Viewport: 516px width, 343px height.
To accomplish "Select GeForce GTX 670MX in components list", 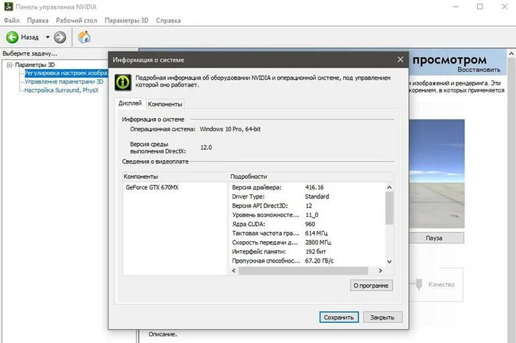I will click(x=152, y=187).
